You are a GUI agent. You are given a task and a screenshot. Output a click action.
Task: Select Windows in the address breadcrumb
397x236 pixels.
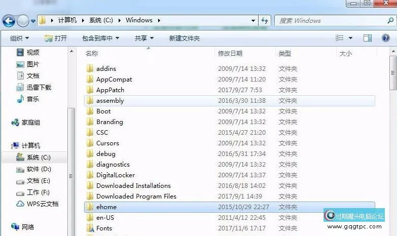click(x=139, y=20)
